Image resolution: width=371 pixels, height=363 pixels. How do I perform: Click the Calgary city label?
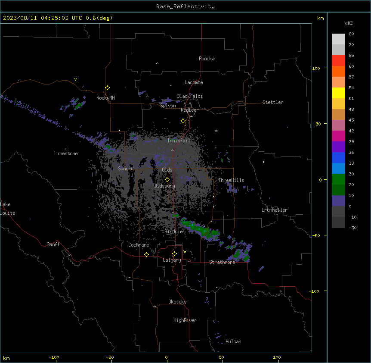tap(172, 260)
